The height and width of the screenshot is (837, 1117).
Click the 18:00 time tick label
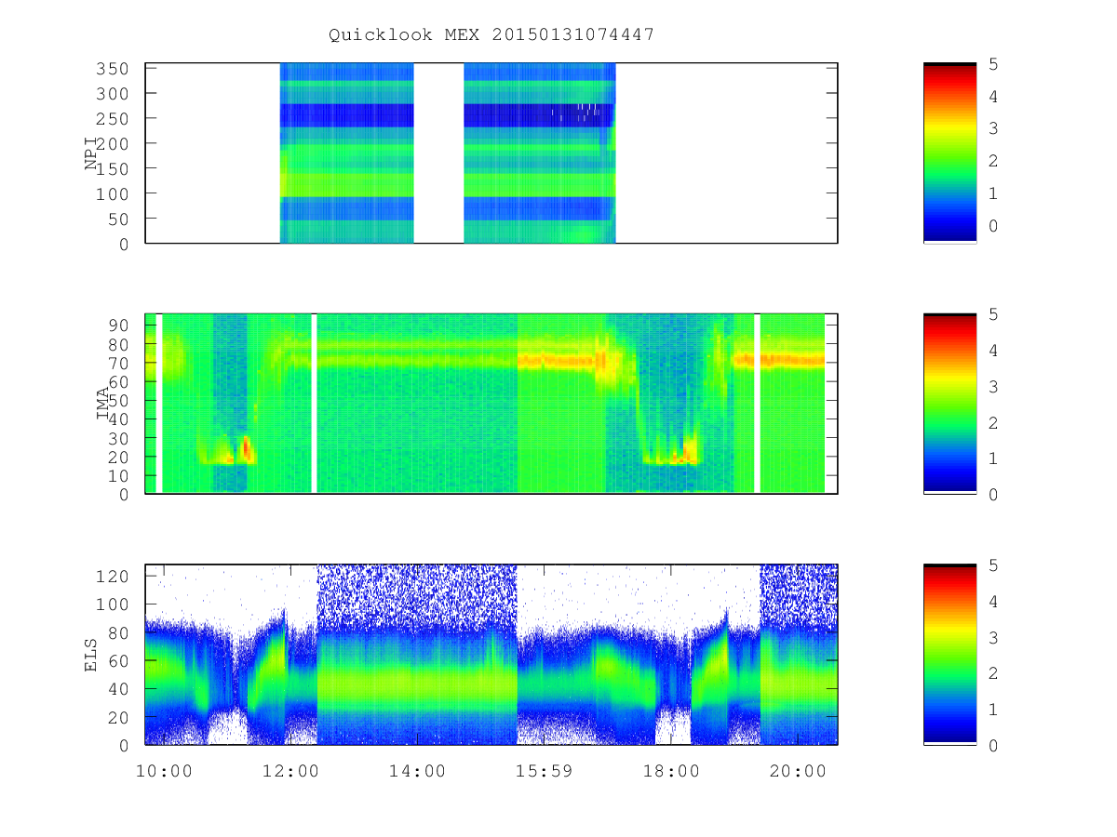point(671,771)
